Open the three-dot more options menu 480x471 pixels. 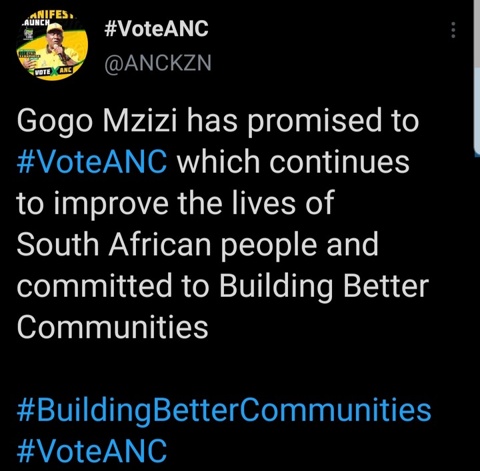tap(453, 30)
